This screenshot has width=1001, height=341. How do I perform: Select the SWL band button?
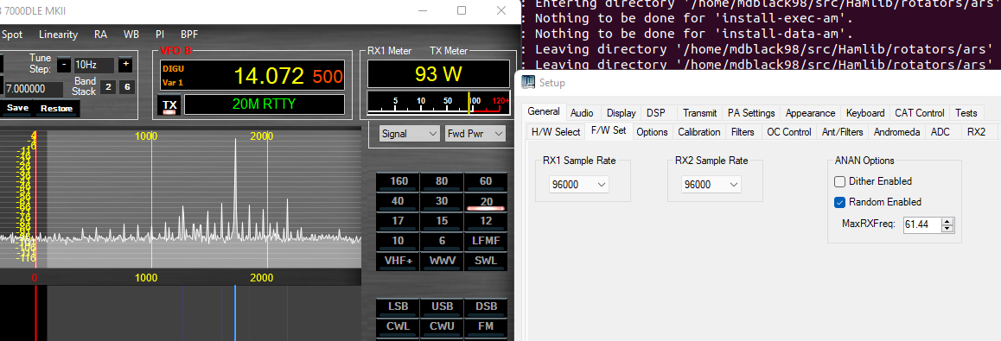[486, 261]
